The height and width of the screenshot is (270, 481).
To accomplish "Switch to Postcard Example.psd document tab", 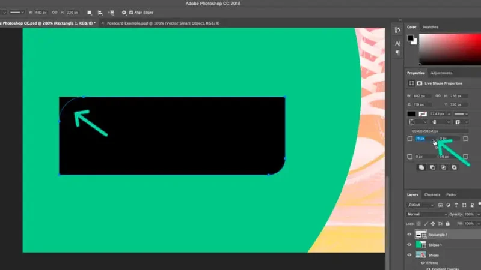I will click(x=163, y=23).
